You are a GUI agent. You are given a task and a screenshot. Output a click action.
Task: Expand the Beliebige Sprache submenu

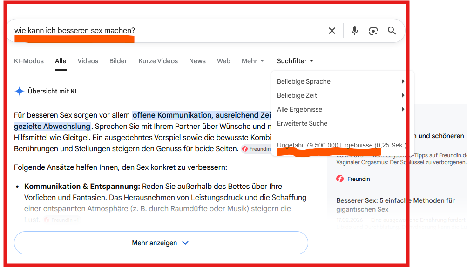point(340,81)
